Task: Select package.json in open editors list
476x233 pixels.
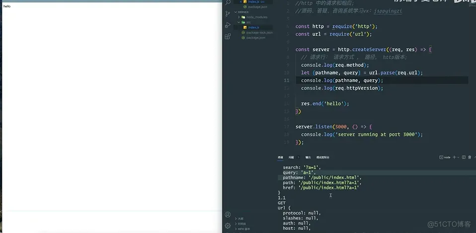Action: 257,6
